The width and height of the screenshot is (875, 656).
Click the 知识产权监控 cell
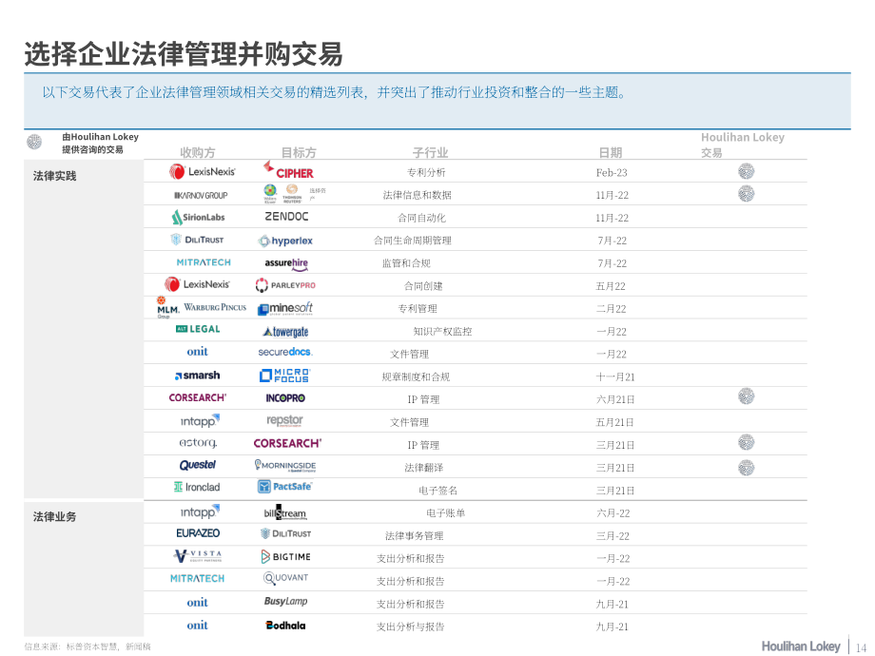tap(442, 332)
